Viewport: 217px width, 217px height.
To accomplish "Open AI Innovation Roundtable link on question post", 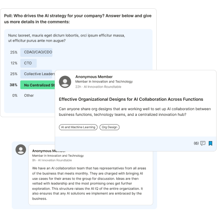I will (x=102, y=87).
